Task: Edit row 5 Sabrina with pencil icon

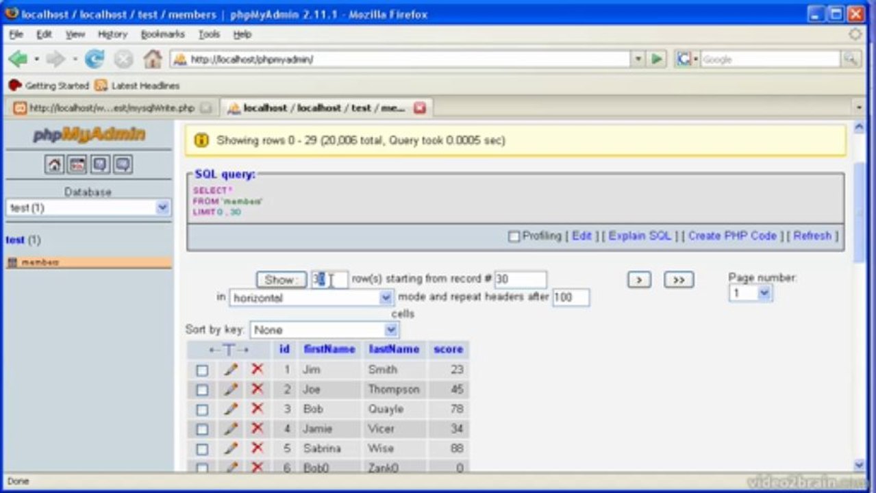Action: coord(231,448)
